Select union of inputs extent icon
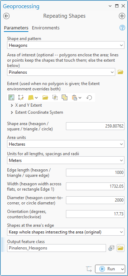This screenshot has height=276, width=128. click(64, 97)
